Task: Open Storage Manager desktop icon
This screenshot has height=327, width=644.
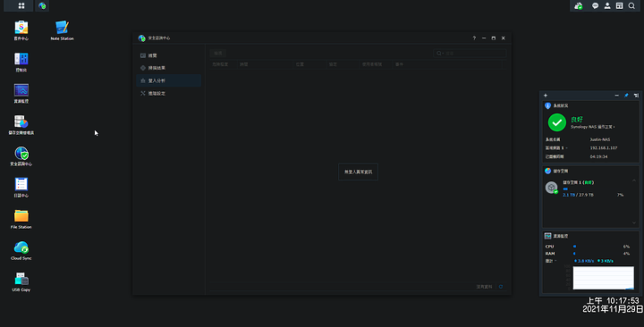Action: point(21,125)
